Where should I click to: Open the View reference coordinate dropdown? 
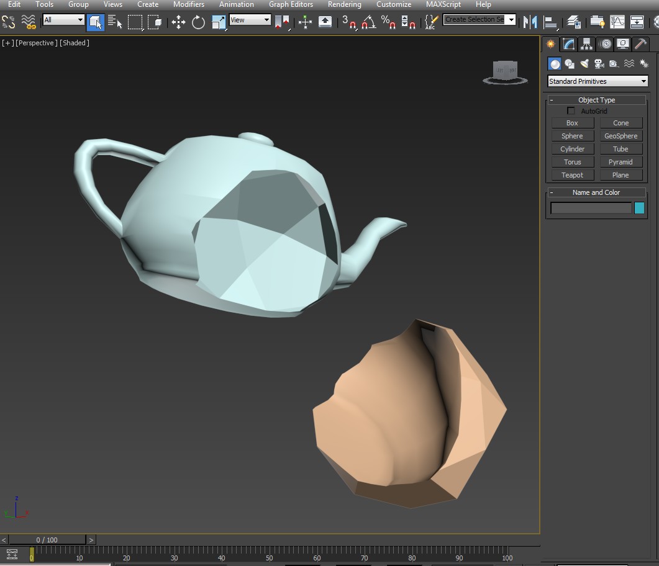click(x=250, y=20)
